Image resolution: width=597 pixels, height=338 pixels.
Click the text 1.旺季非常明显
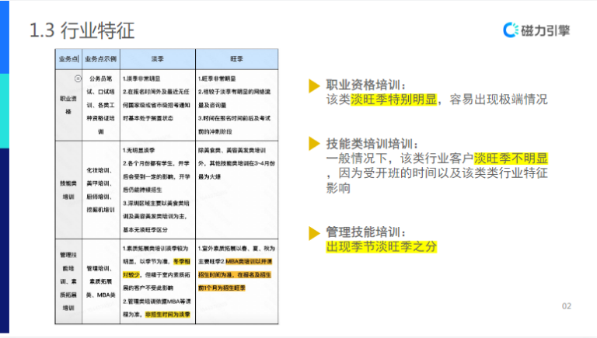pos(217,78)
